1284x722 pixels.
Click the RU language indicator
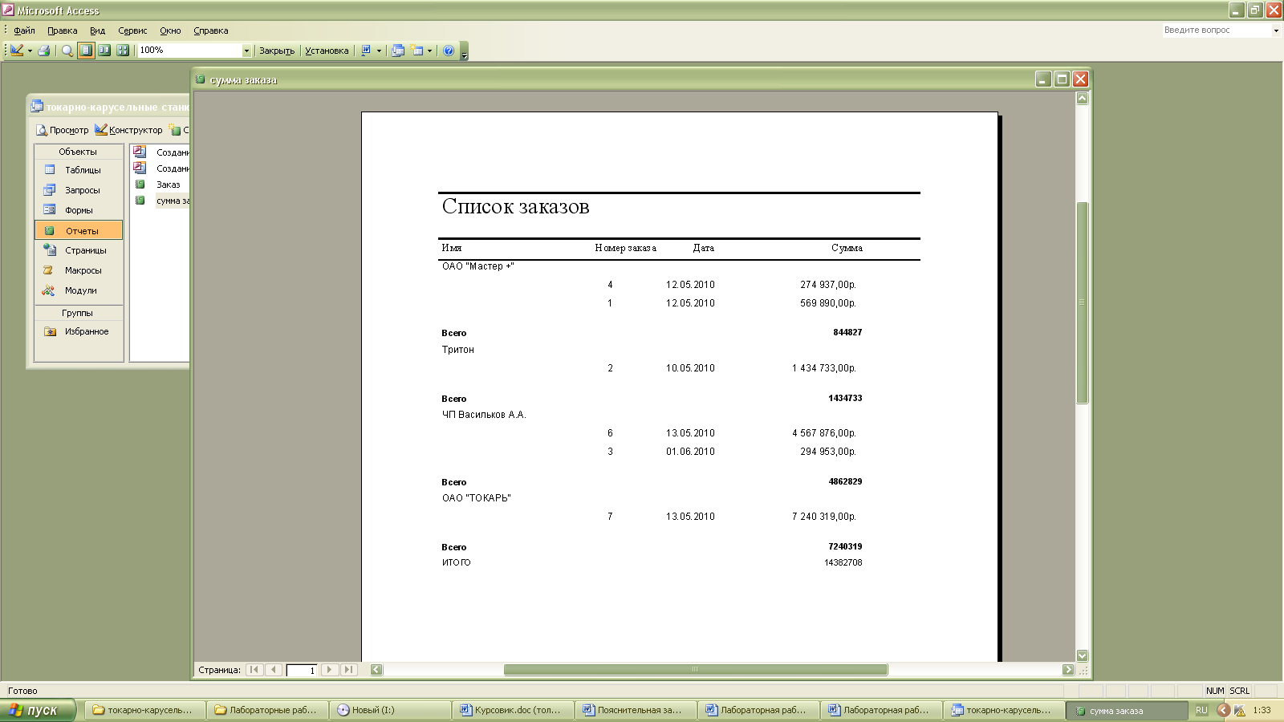tap(1201, 710)
